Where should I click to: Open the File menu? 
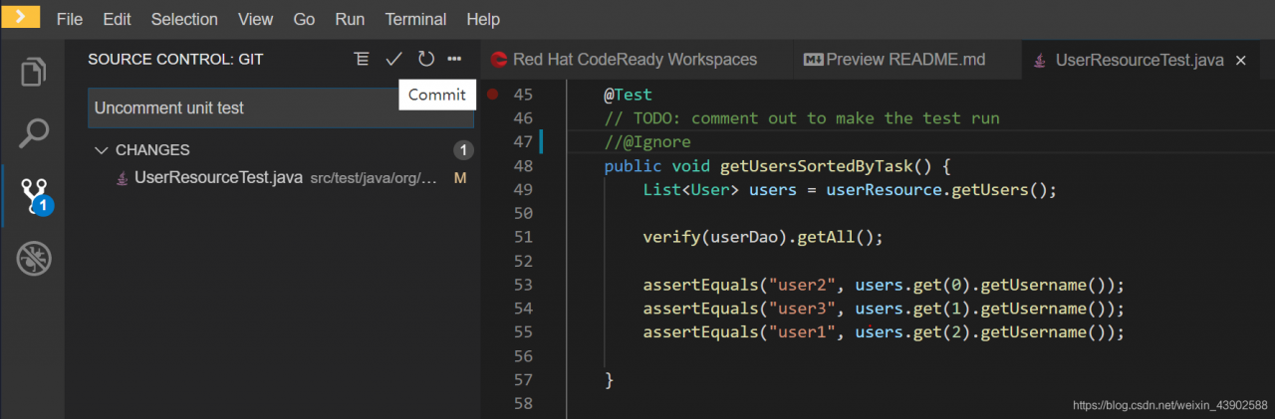pos(70,19)
